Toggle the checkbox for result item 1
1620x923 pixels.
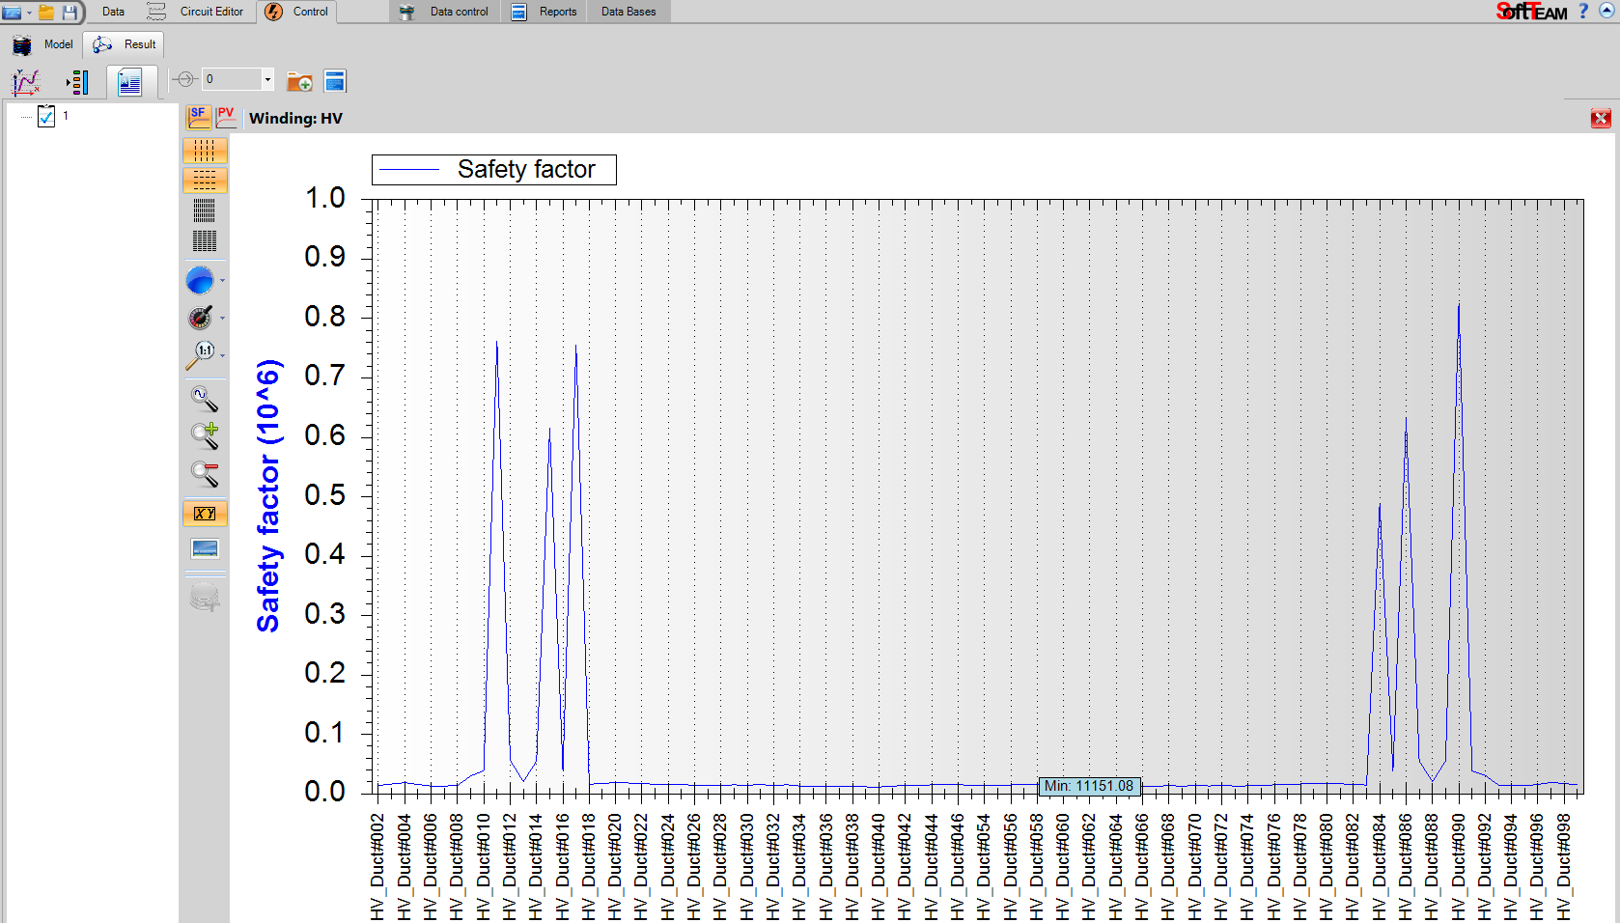click(46, 117)
